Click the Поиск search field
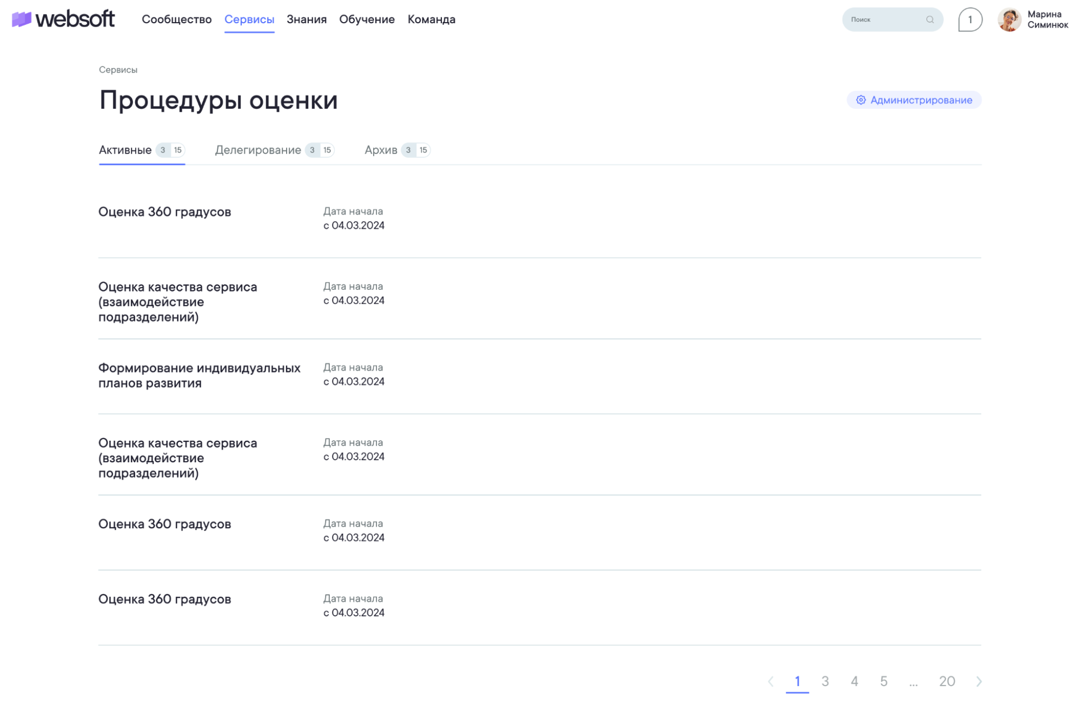This screenshot has width=1081, height=724. pos(884,19)
